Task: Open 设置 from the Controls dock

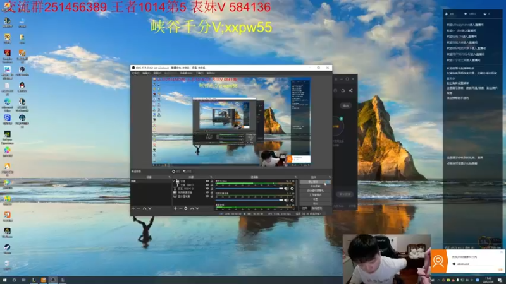Action: click(315, 199)
